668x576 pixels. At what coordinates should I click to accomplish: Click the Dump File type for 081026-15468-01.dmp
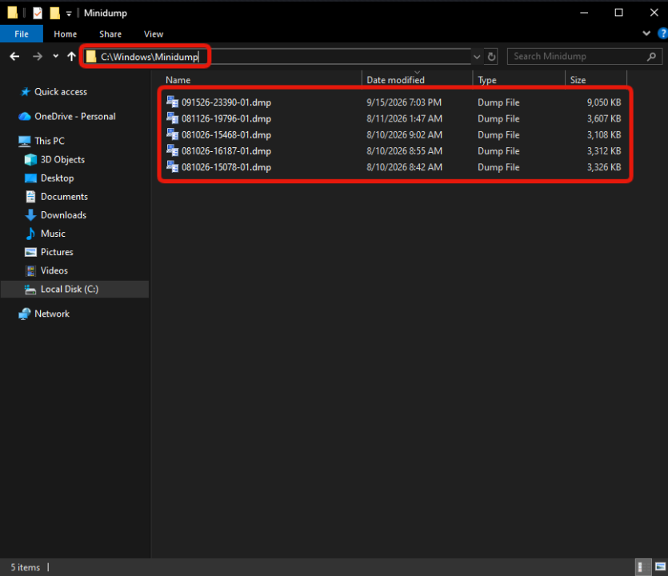pyautogui.click(x=498, y=134)
